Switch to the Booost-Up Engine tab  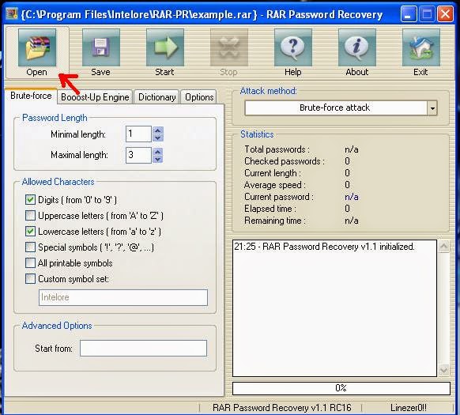(x=95, y=97)
